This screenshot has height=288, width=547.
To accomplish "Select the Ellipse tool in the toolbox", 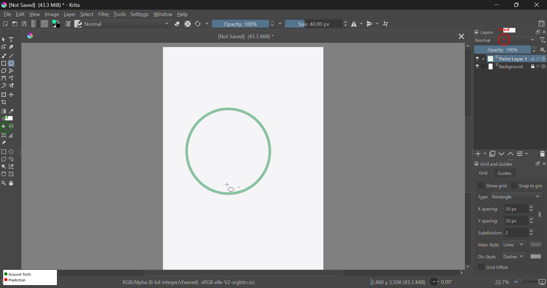I will tap(11, 63).
